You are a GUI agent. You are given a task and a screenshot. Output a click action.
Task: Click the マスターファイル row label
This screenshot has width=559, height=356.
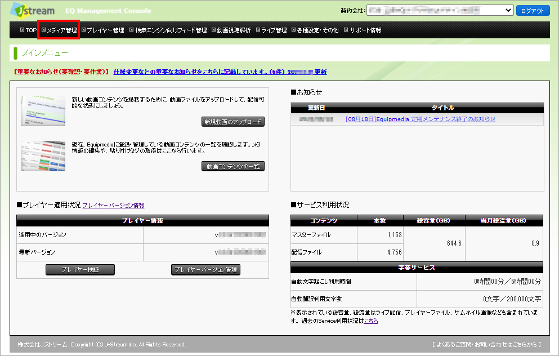tap(311, 235)
